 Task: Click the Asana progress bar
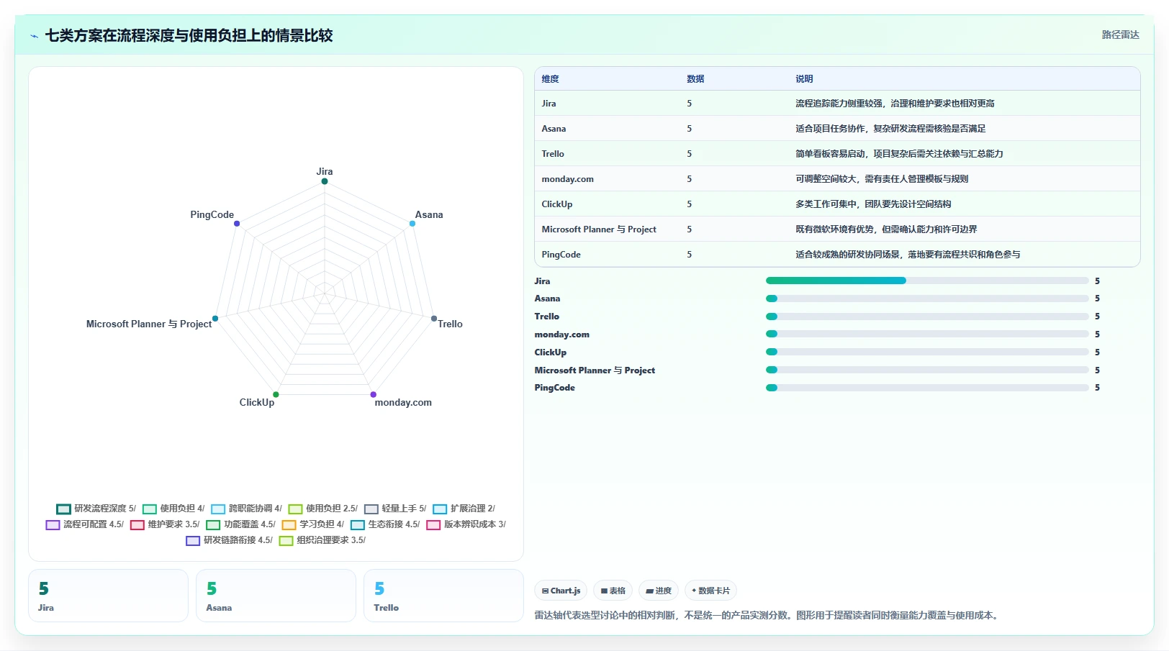click(x=927, y=299)
